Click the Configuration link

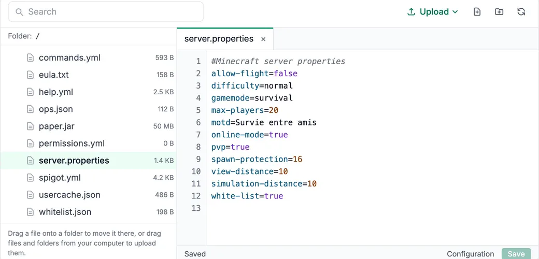pos(470,254)
